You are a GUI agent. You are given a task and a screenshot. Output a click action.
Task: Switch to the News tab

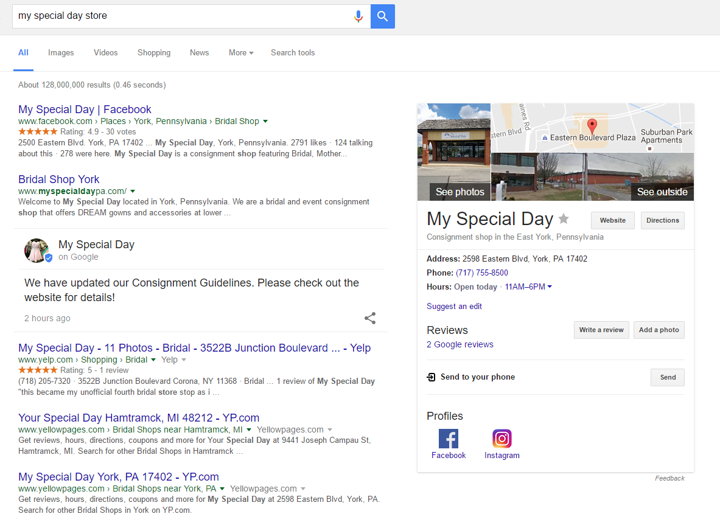tap(199, 53)
